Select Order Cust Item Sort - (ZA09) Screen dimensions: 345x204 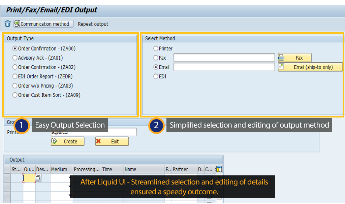(15, 95)
